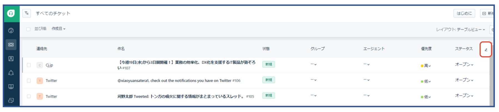Screen dimensions: 499x112
Task: Open the 作成日 sort order dropdown
Action: [x=59, y=29]
